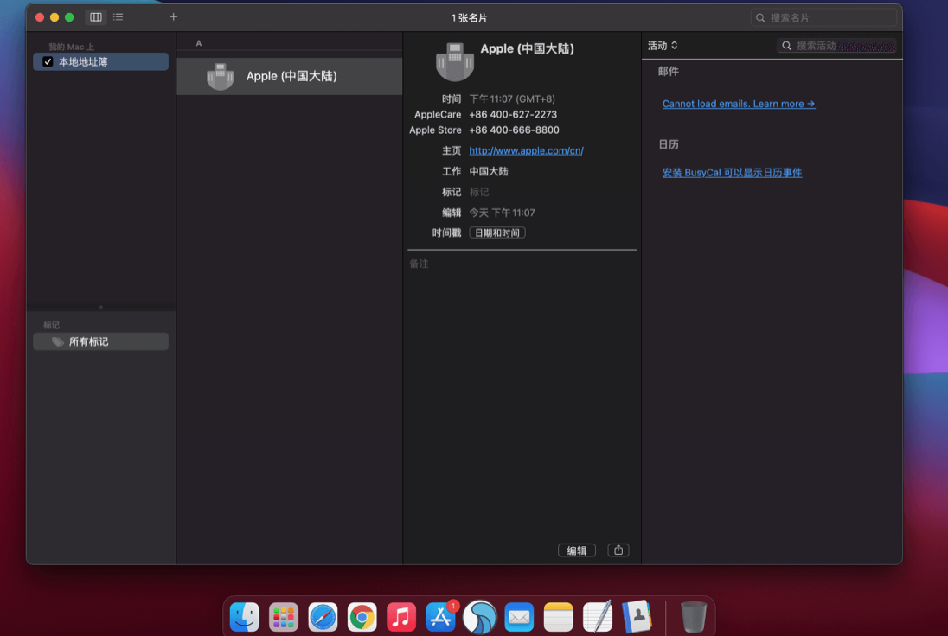948x636 pixels.
Task: Click the 编辑 button to edit the card
Action: [576, 550]
